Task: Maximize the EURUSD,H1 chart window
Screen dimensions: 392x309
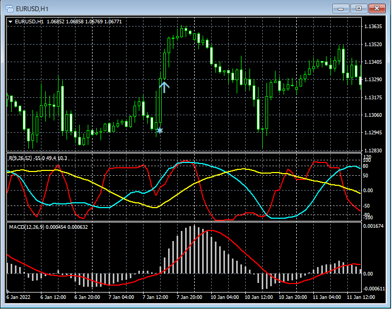Action: [358, 8]
